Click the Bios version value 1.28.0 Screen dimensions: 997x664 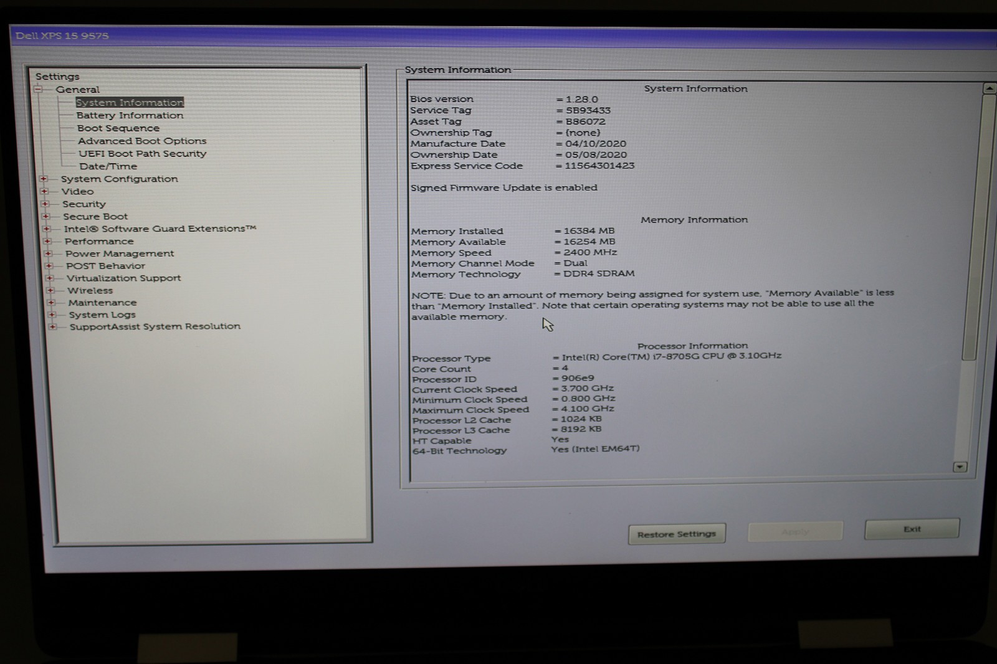point(581,99)
